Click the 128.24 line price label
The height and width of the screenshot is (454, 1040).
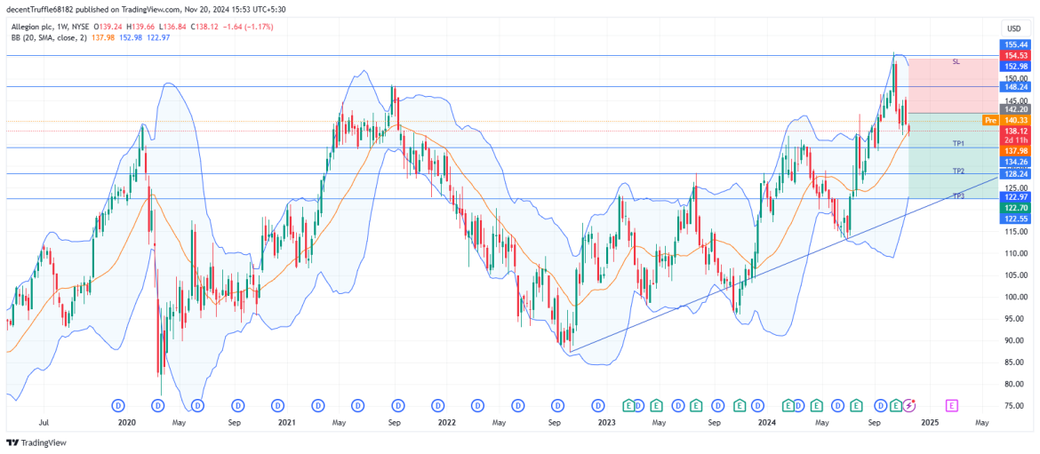pyautogui.click(x=1013, y=173)
